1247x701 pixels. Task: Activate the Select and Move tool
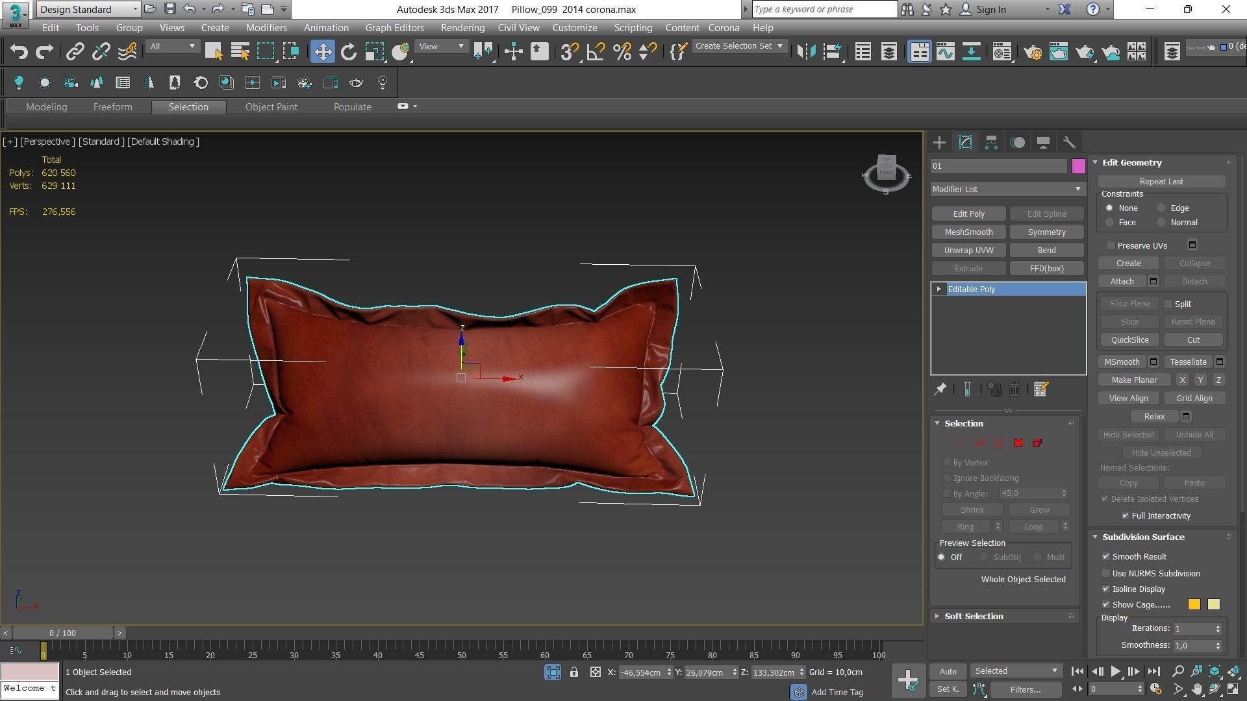point(322,52)
